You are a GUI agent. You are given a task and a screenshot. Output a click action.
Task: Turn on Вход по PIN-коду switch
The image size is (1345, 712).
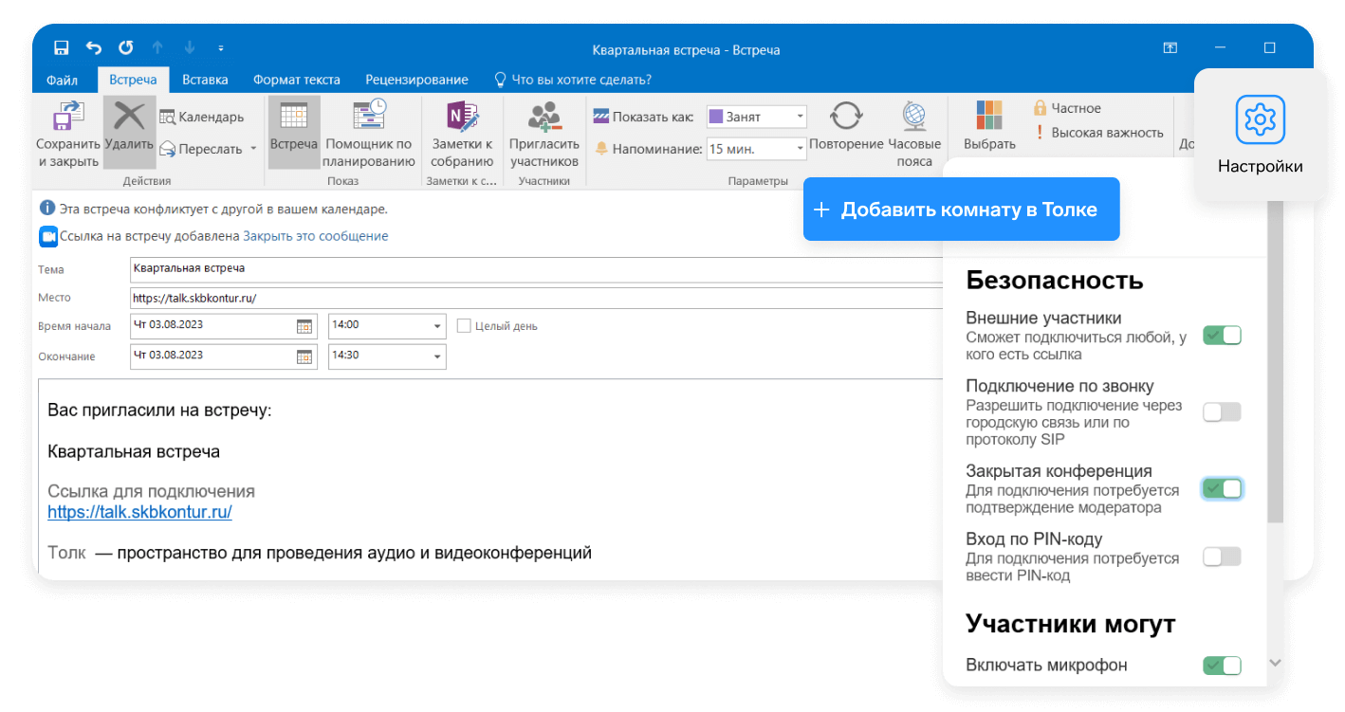[1222, 557]
